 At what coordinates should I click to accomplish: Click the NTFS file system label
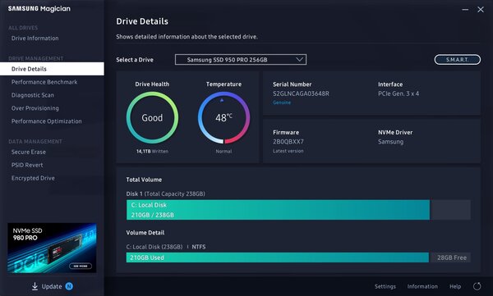coord(199,247)
